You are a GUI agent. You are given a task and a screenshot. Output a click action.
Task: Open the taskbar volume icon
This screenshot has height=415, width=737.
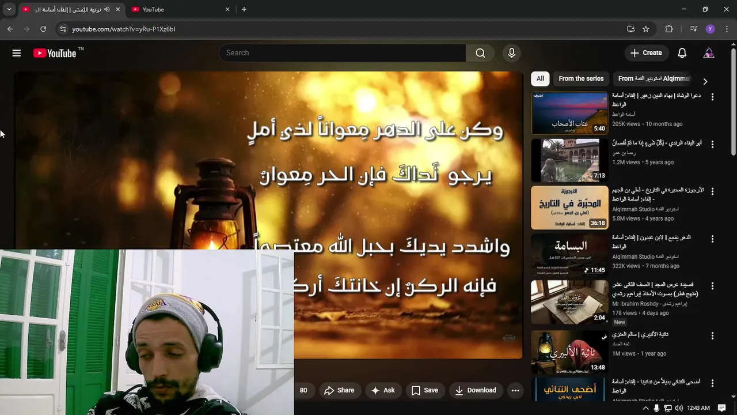(x=678, y=408)
